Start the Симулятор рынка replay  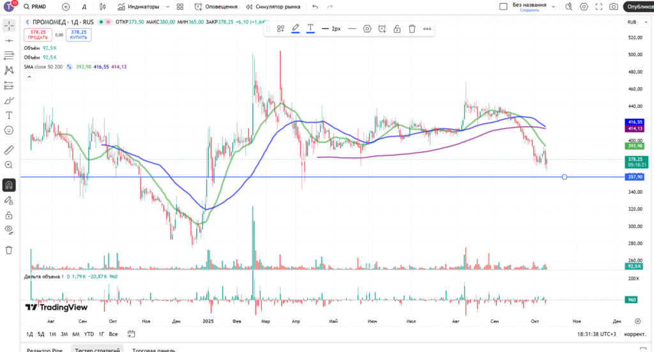[273, 6]
